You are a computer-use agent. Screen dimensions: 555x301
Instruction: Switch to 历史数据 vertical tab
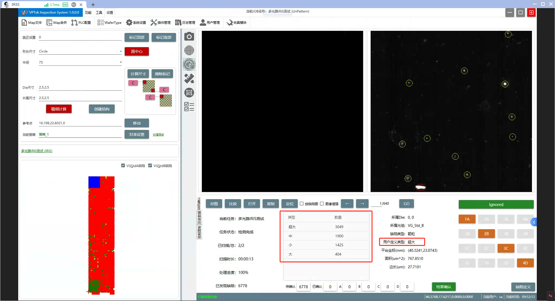tap(199, 217)
